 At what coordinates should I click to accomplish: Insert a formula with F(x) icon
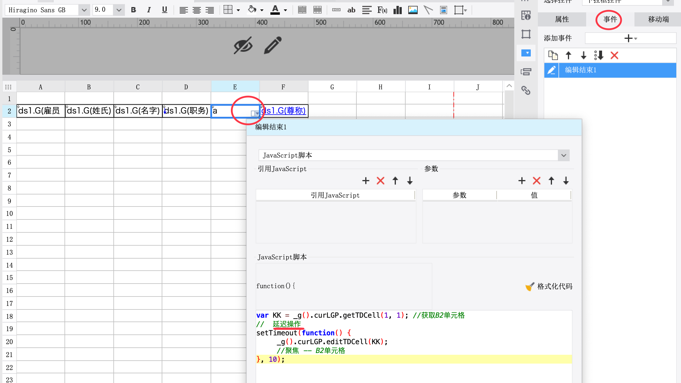click(x=382, y=10)
